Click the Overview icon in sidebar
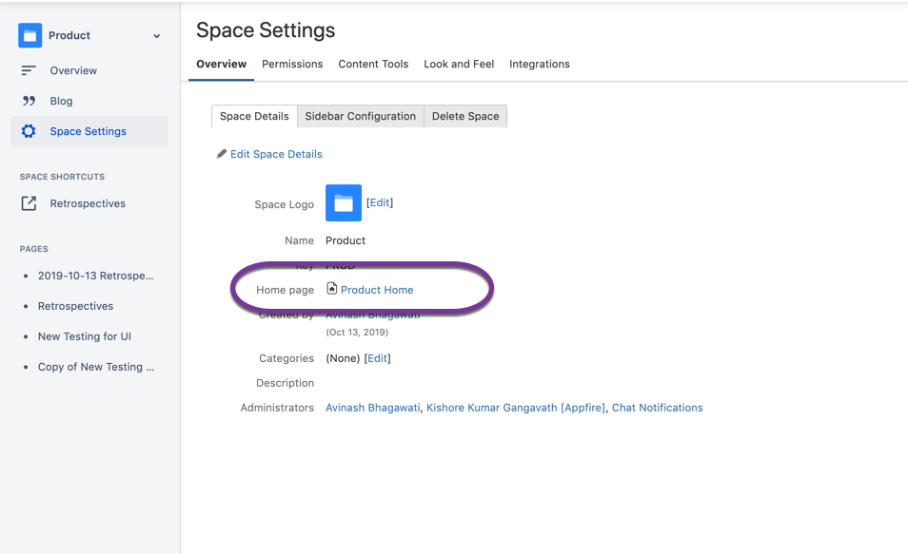908x554 pixels. tap(29, 70)
